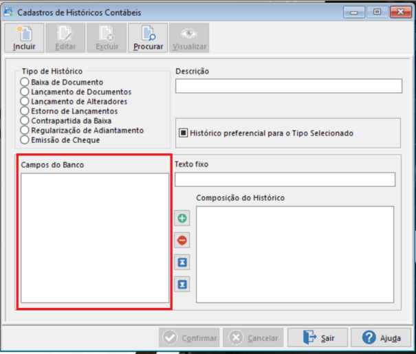Minimize the Cadastros de Históricos Contábeis window
This screenshot has height=354, width=416.
[x=353, y=12]
